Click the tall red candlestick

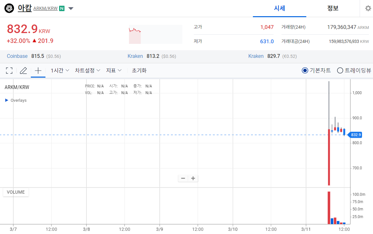pos(329,157)
